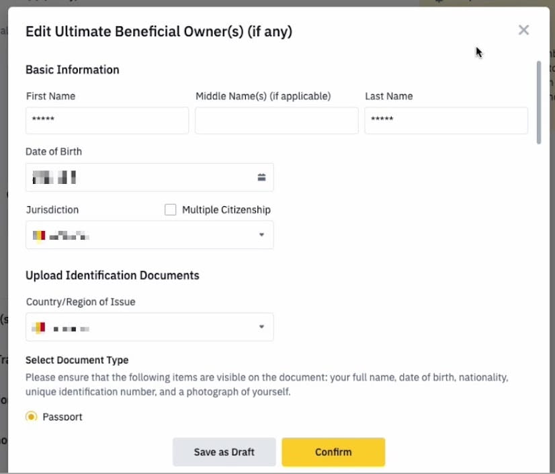Image resolution: width=555 pixels, height=474 pixels.
Task: Focus the Middle Name(s) input field
Action: click(276, 120)
